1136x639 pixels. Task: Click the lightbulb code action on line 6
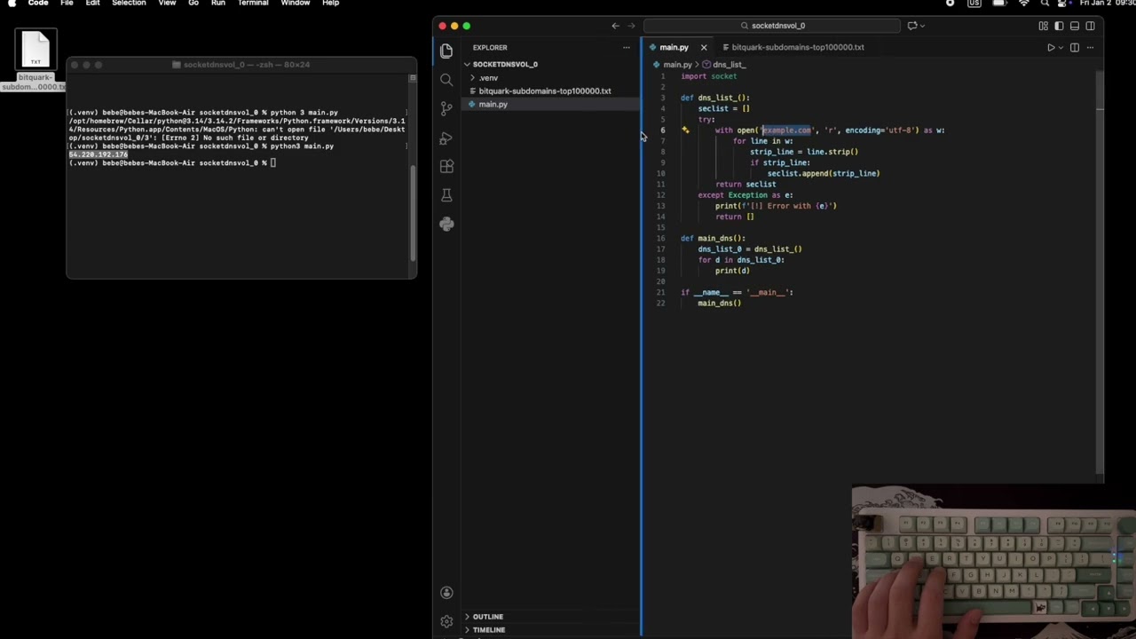point(685,130)
